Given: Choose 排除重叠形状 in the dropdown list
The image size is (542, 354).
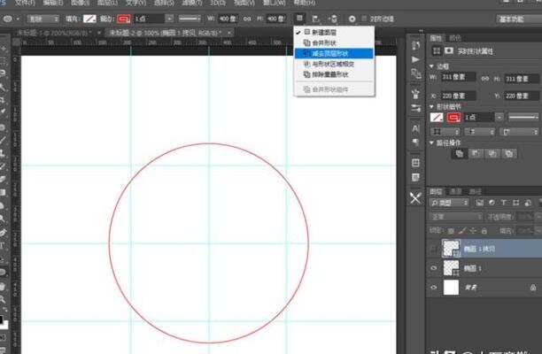Looking at the screenshot, I should point(334,74).
